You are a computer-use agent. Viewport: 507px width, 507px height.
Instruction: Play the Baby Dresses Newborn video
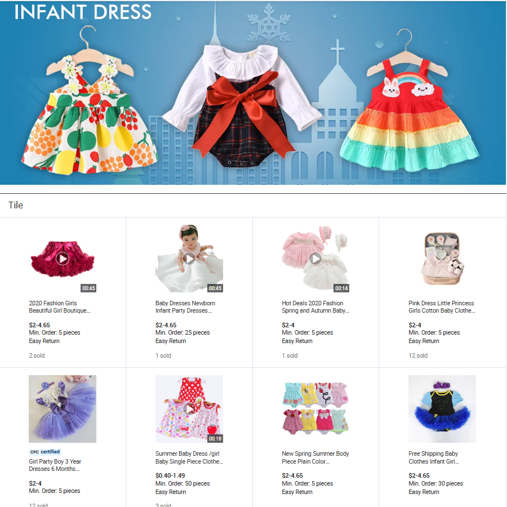point(189,259)
